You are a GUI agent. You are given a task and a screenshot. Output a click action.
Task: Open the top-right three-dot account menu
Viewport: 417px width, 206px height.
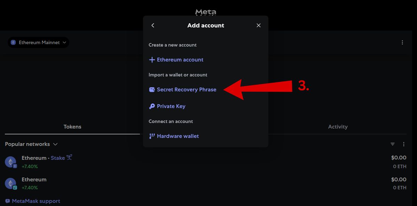(x=402, y=42)
